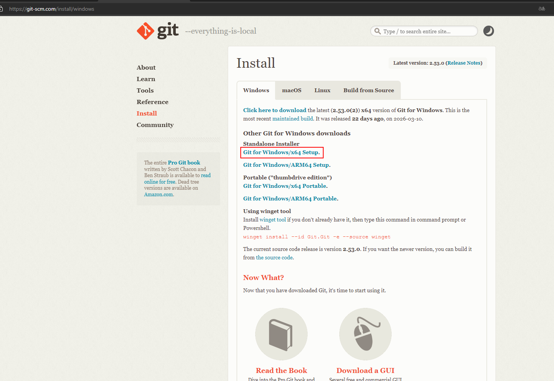
Task: Click the 'Download a GUI' heading link
Action: click(x=365, y=370)
